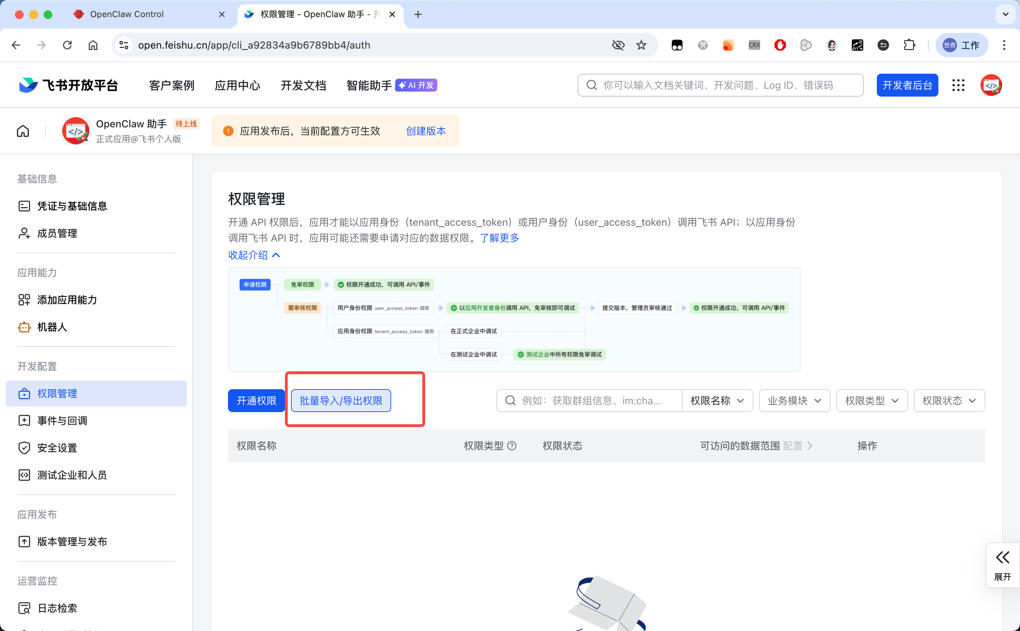This screenshot has height=631, width=1020.
Task: Open the 开发文档 menu item
Action: (x=303, y=85)
